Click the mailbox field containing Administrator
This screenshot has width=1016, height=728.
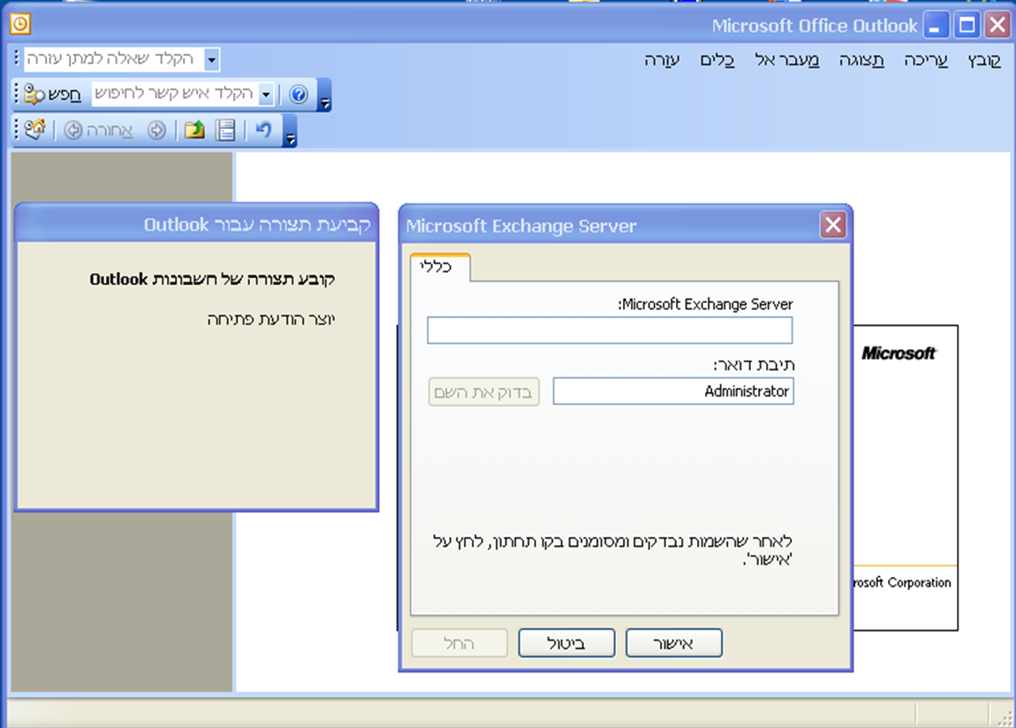point(673,391)
